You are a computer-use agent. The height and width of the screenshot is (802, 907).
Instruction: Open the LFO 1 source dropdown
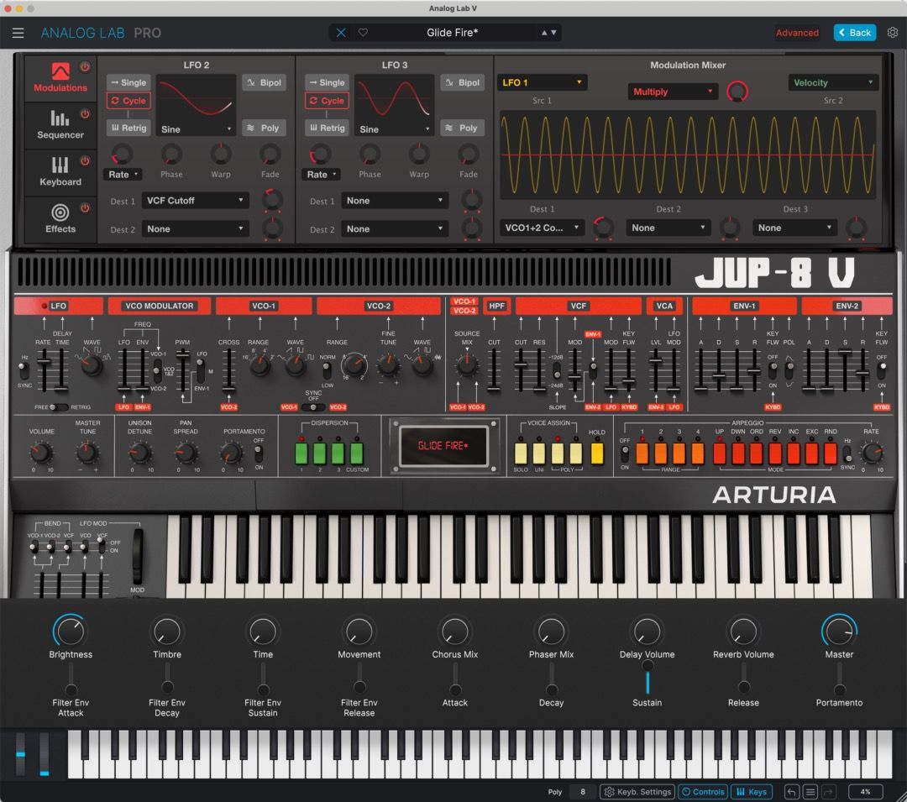tap(542, 82)
